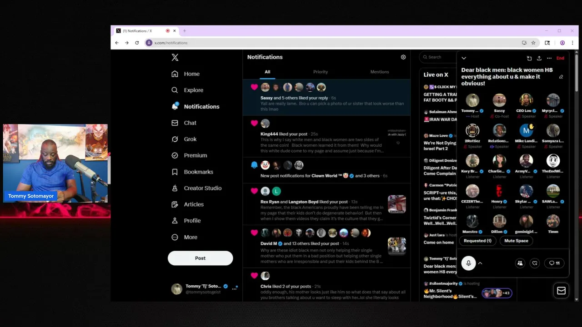Switch to the Priority tab
582x327 pixels.
click(321, 72)
